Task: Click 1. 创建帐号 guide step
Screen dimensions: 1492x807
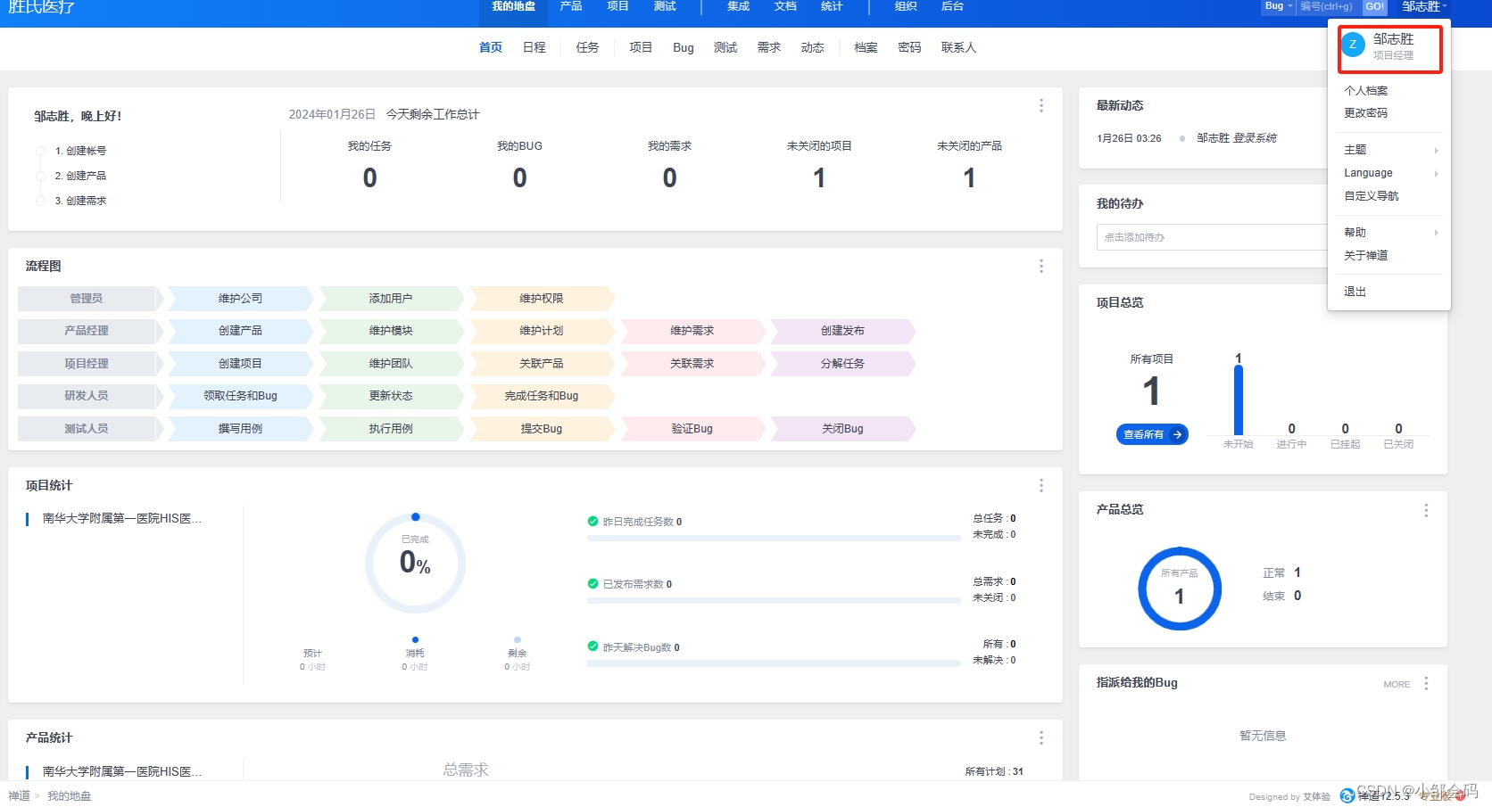Action: [x=80, y=151]
